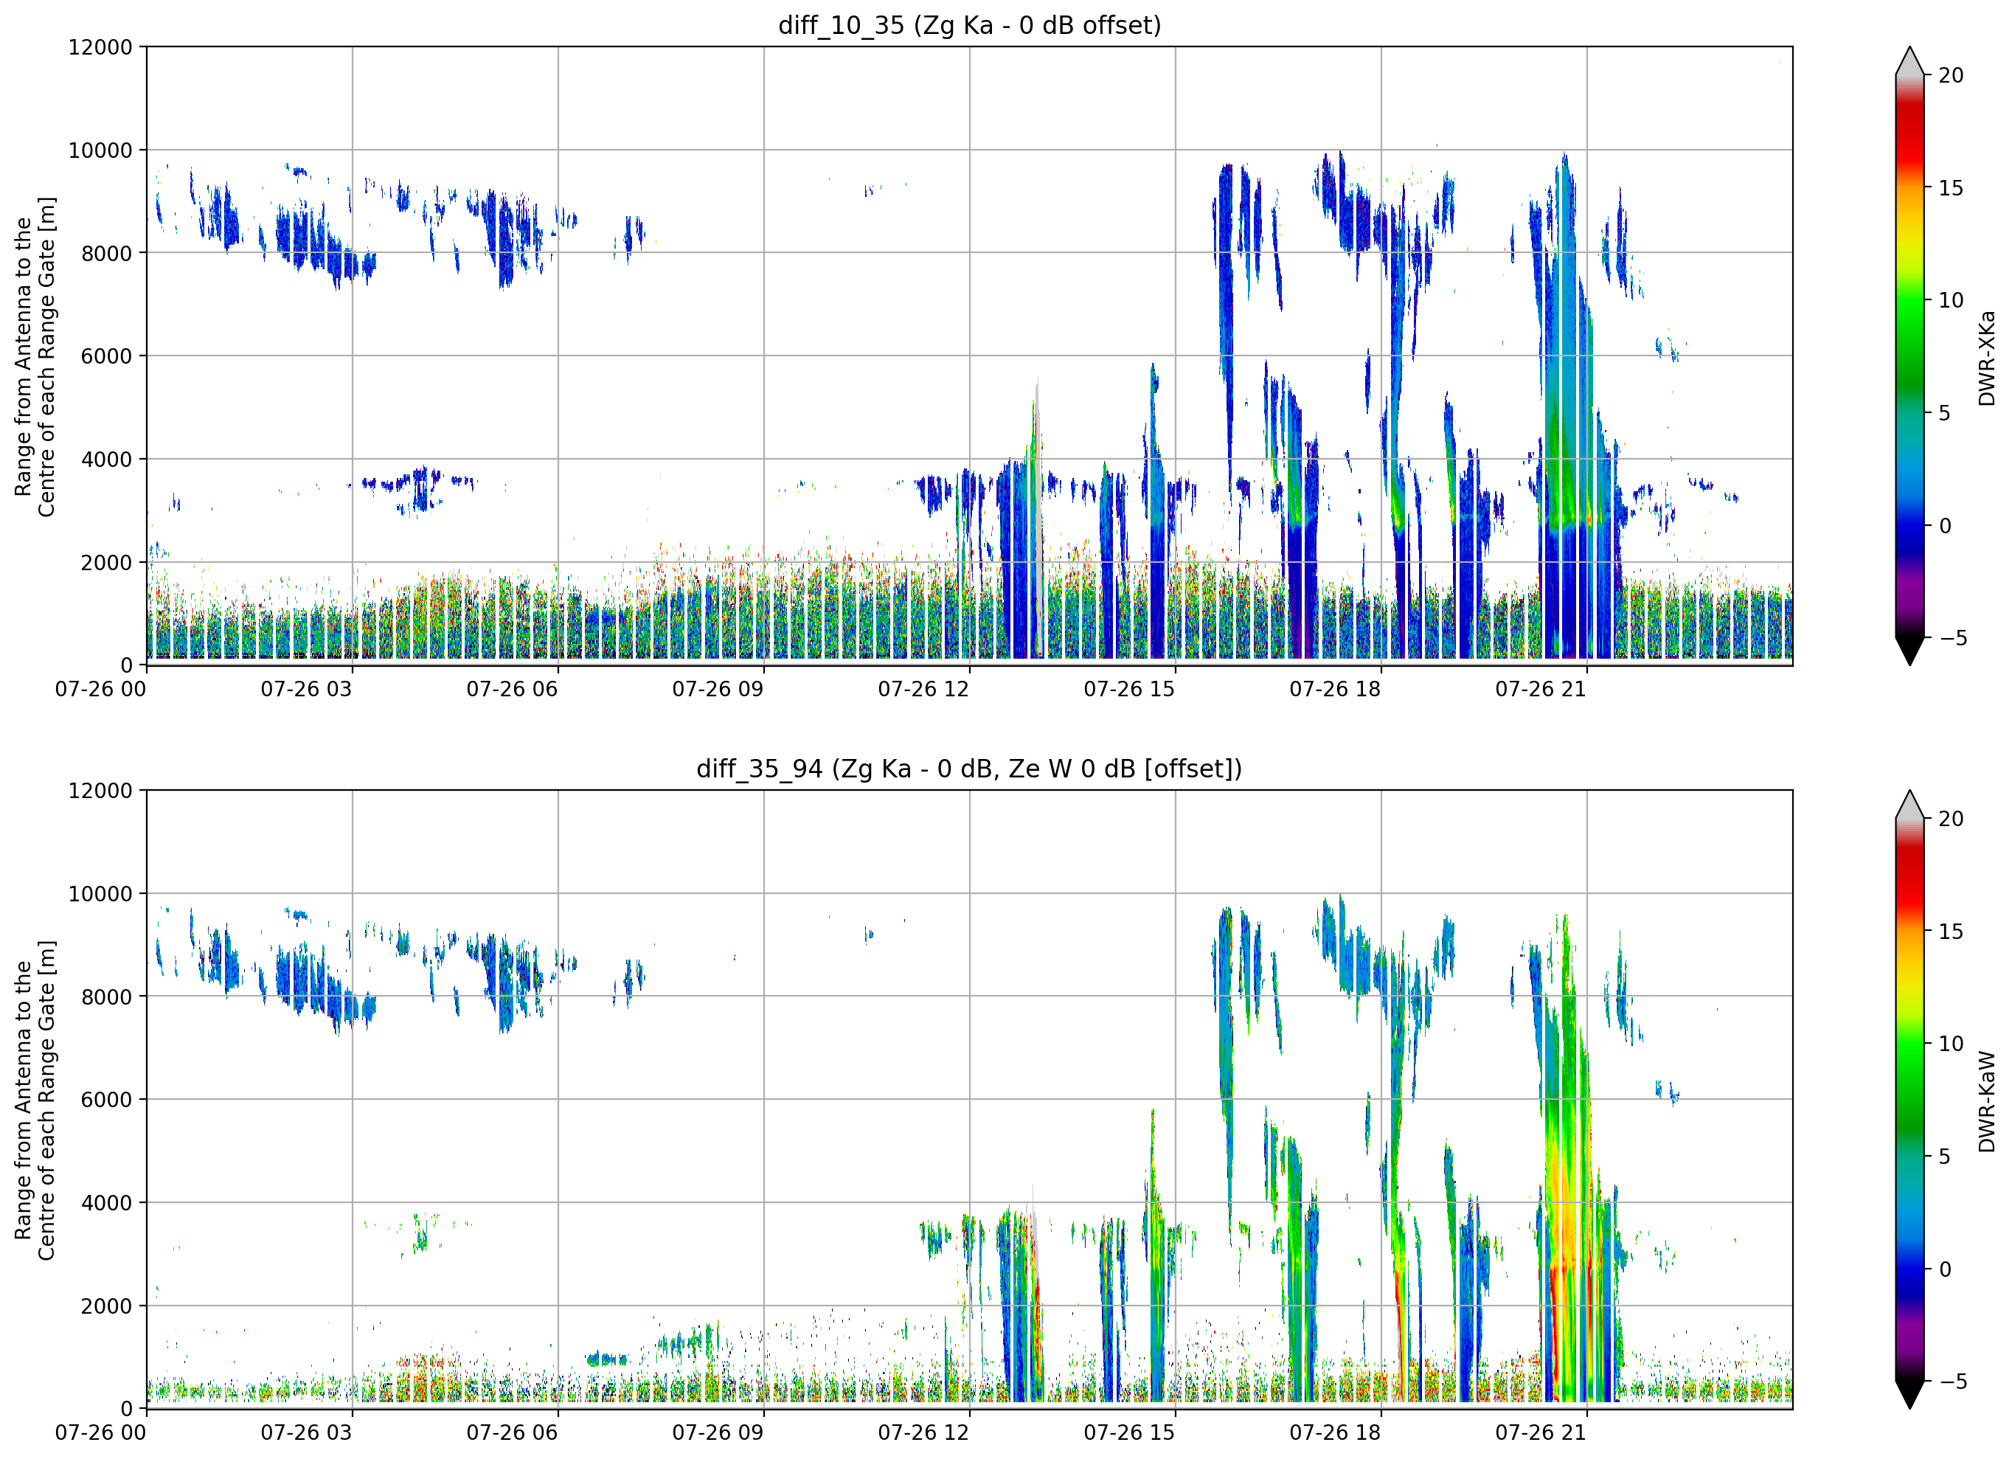The width and height of the screenshot is (2012, 1459).
Task: Click the gray upper arrow of DWR-XKa colorbar
Action: (1910, 62)
